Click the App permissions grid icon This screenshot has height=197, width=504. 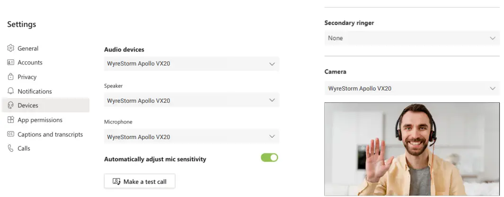[10, 120]
